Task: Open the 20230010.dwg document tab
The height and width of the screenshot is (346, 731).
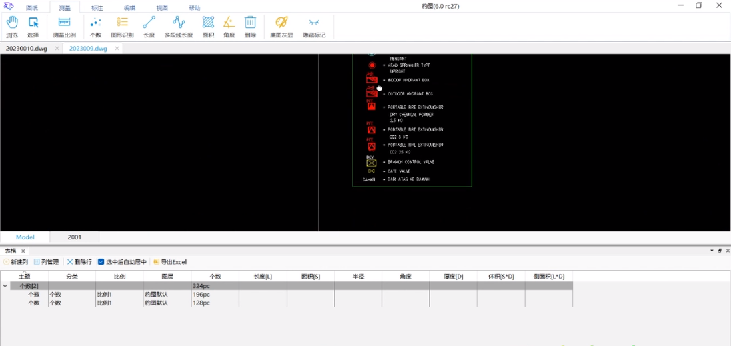Action: [x=27, y=49]
